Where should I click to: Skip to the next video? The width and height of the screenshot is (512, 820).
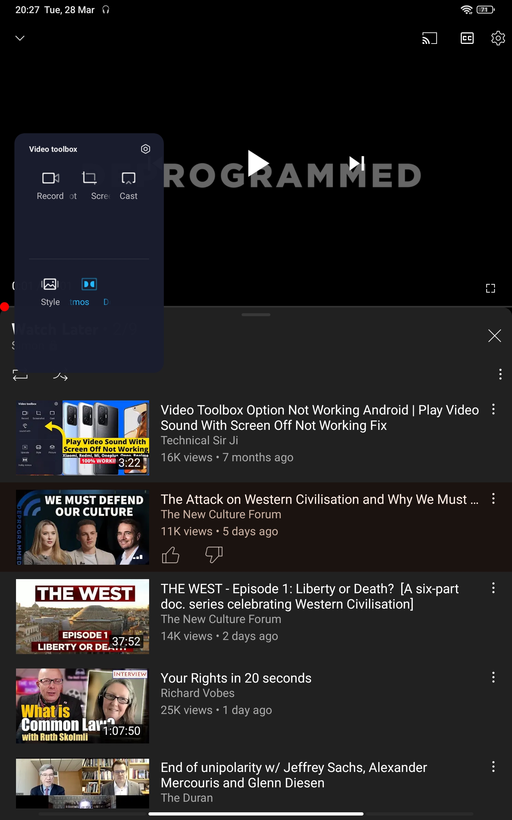[356, 163]
